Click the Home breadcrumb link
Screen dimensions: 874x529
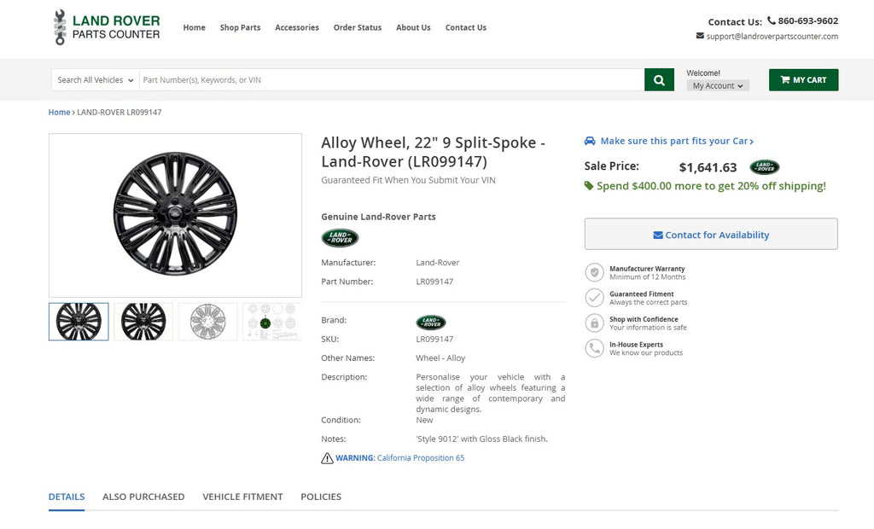point(59,112)
